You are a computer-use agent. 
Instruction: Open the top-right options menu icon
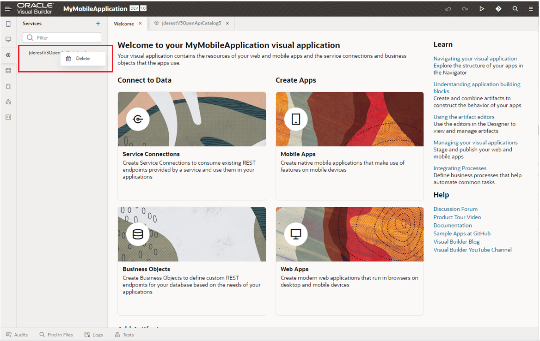531,9
